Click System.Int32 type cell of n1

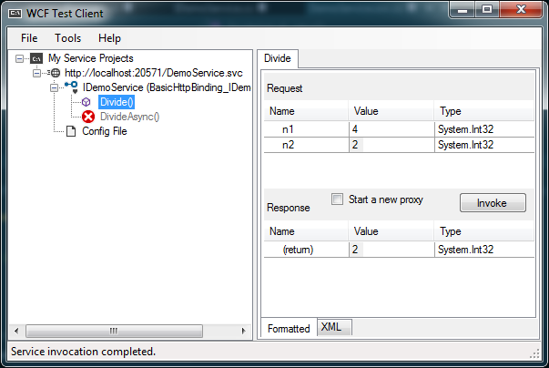(x=484, y=129)
